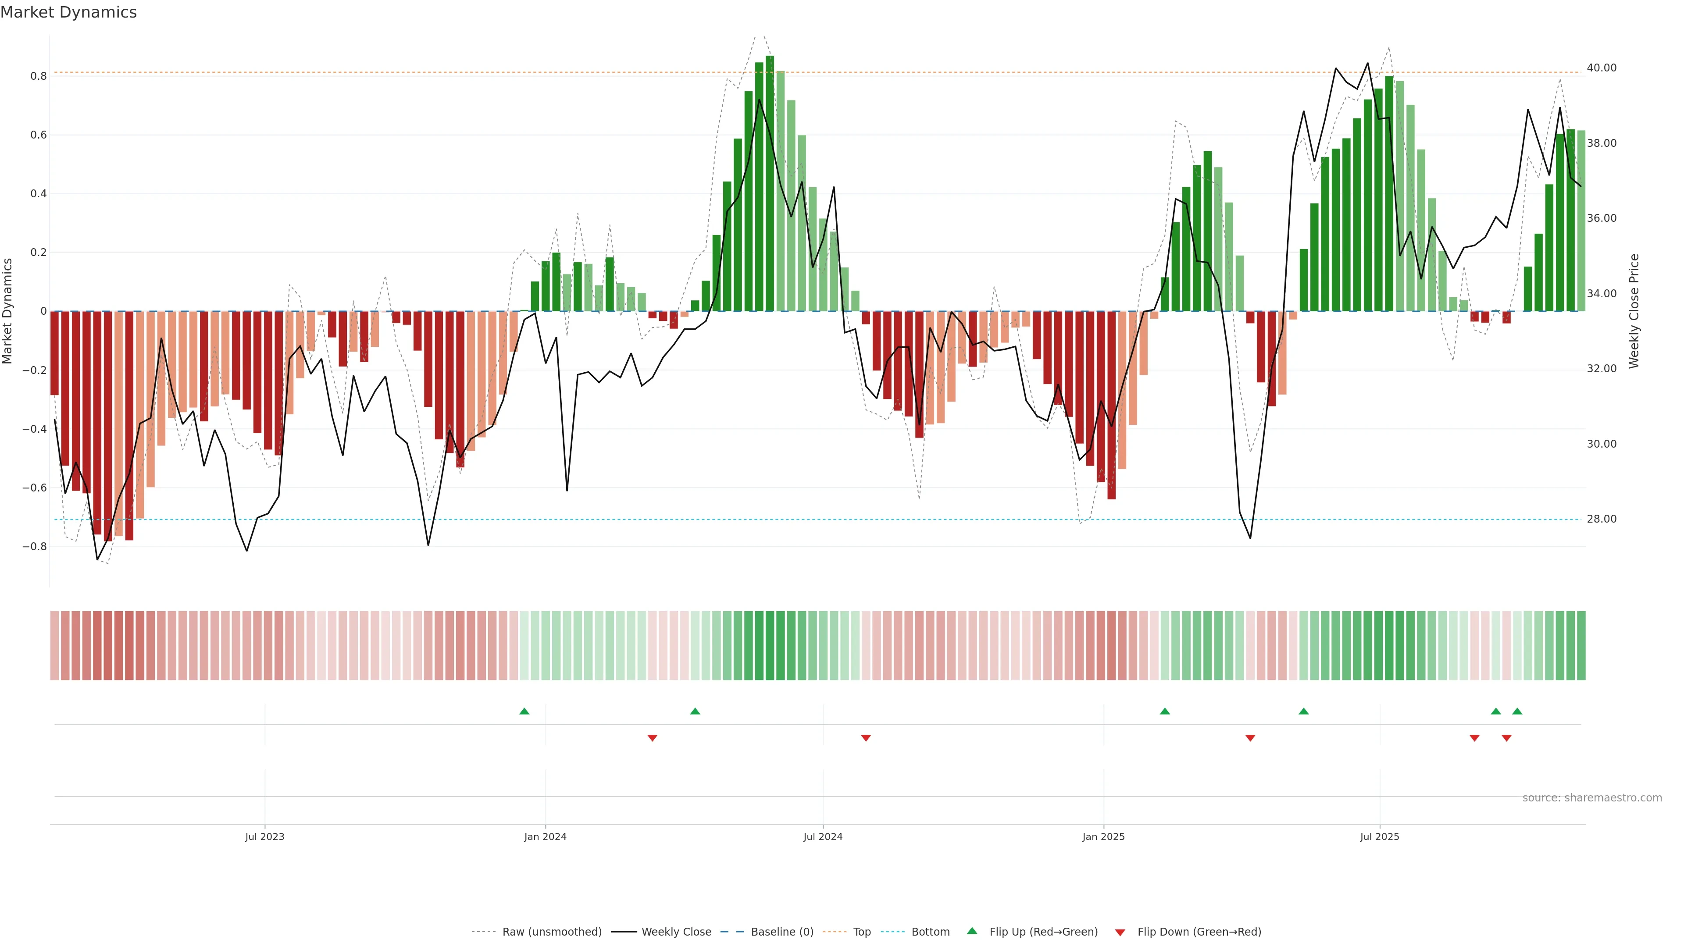Click the first green flip-up marker before Jan 2024

click(524, 711)
